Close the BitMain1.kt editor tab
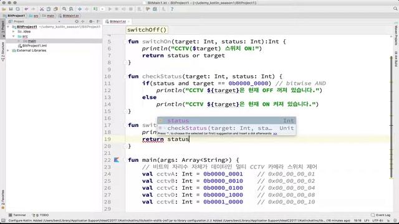The height and width of the screenshot is (224, 399). pyautogui.click(x=129, y=22)
